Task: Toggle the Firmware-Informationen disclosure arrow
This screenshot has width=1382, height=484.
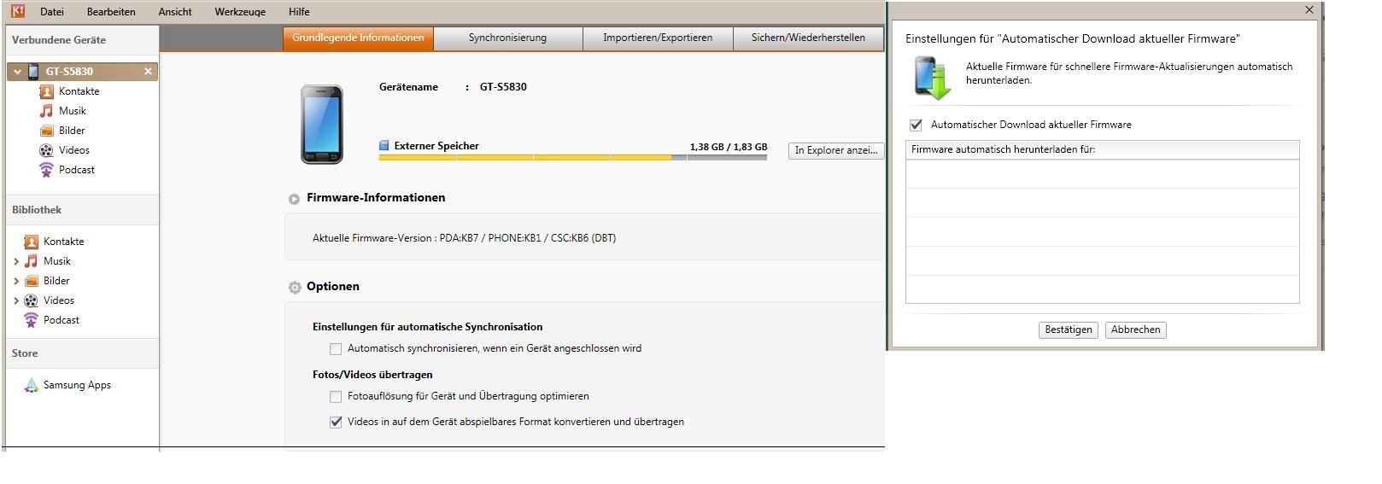Action: tap(294, 199)
